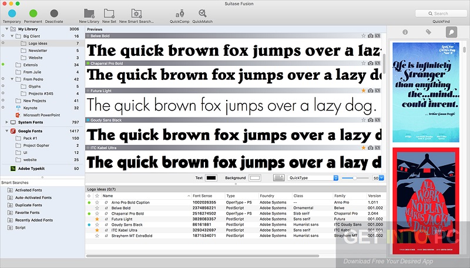This screenshot has height=268, width=470.
Task: Click the font list horizontal scrollbar
Action: click(202, 256)
